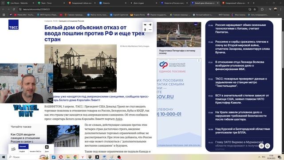
Task: Expand system tray hidden icons chevron
Action: (x=259, y=157)
